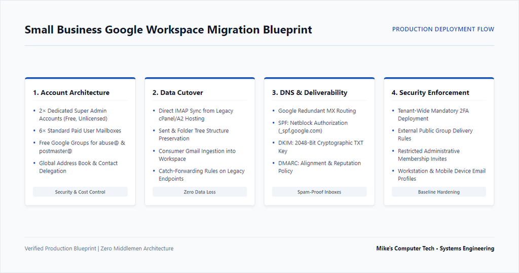Click '6× Standard Paid User Mailboxes' bullet
This screenshot has width=519, height=273.
pos(80,130)
